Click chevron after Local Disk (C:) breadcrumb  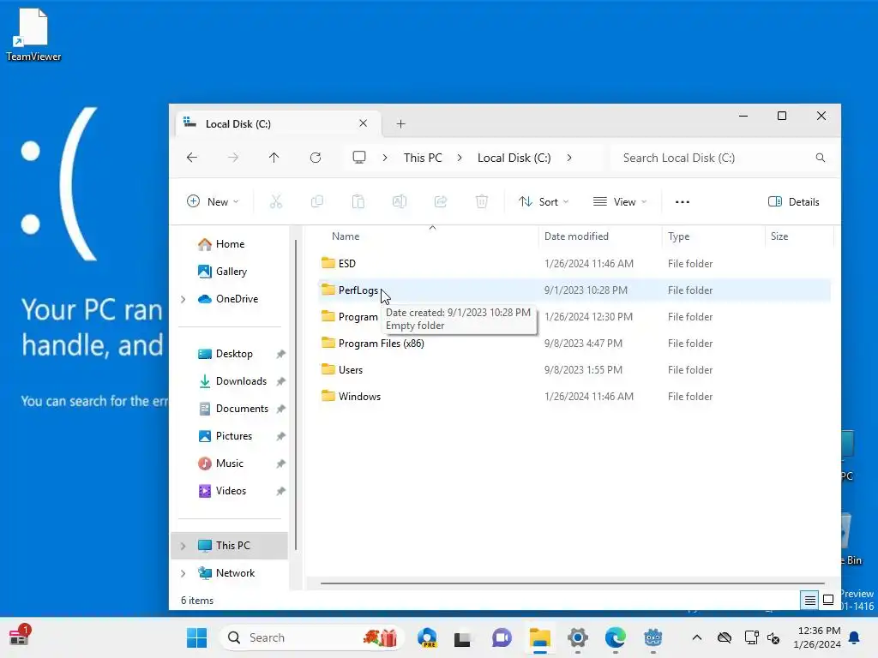569,158
